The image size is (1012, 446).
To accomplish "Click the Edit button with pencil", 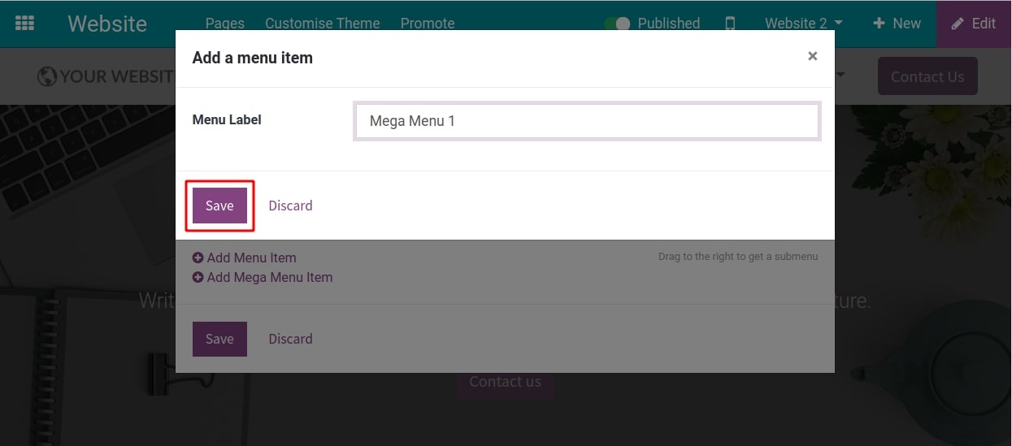I will point(974,24).
